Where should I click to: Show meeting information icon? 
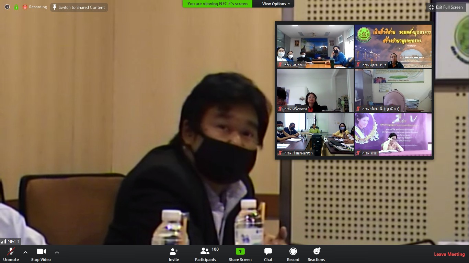7,7
